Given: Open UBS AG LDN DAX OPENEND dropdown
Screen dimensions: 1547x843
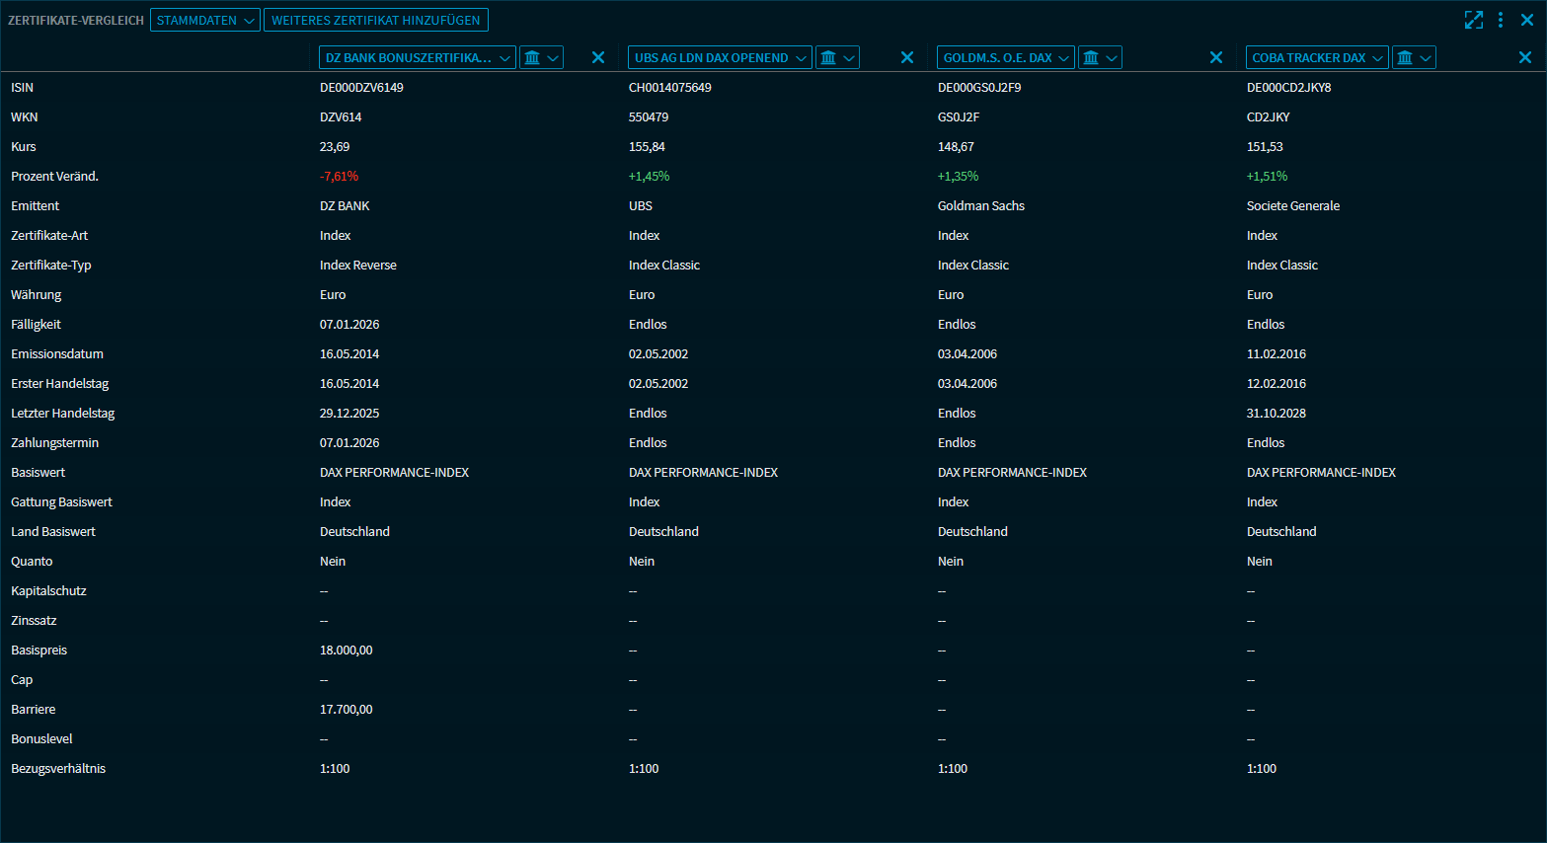Looking at the screenshot, I should coord(720,57).
